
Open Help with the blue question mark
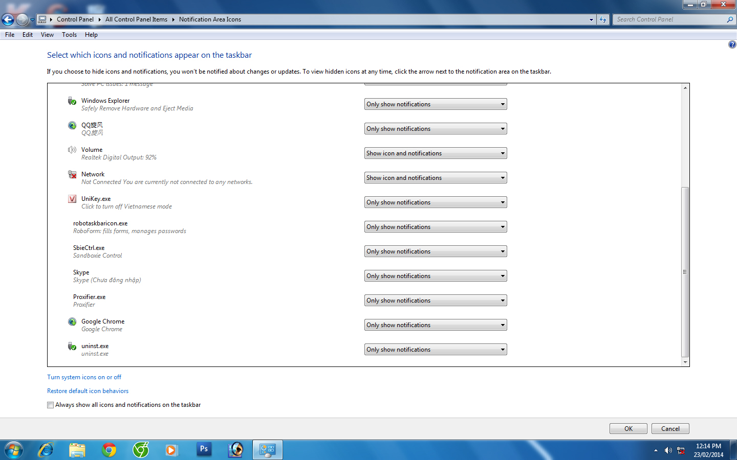coord(732,44)
